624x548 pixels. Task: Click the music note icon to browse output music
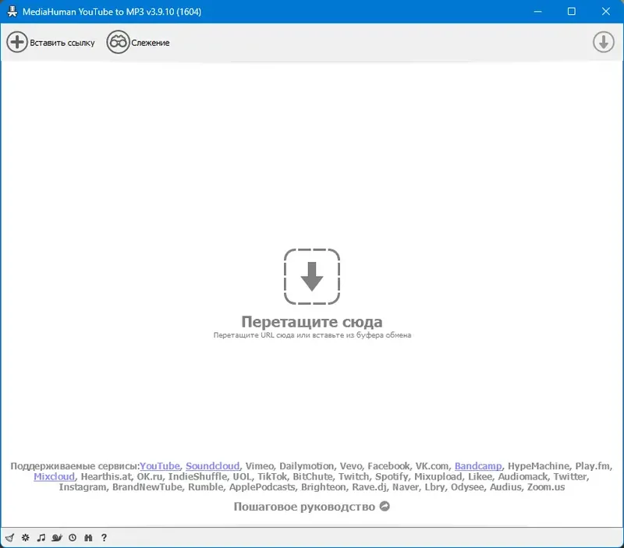41,537
